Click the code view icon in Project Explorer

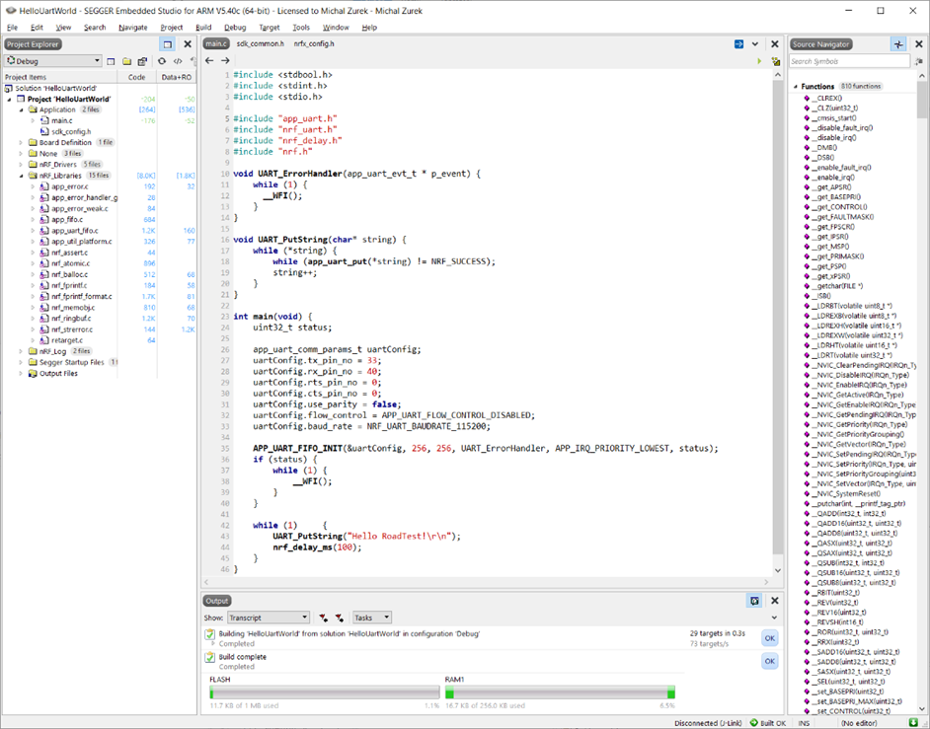tap(178, 61)
